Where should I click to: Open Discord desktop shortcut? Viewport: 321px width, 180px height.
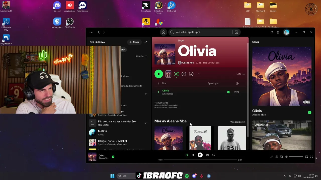tap(57, 7)
